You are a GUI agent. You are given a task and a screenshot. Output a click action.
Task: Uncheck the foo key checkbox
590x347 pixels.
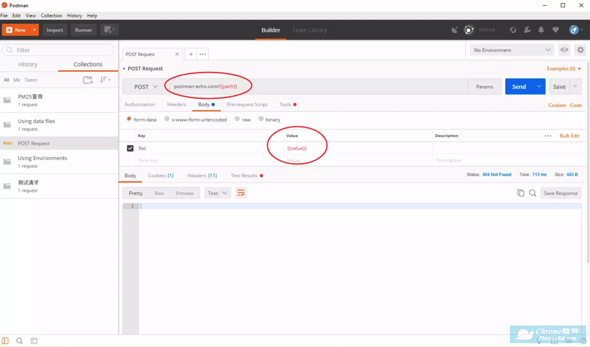coord(130,148)
